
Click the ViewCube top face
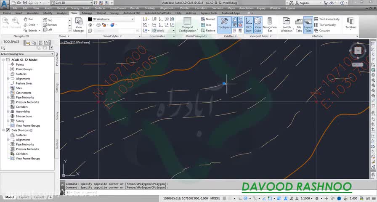click(358, 50)
